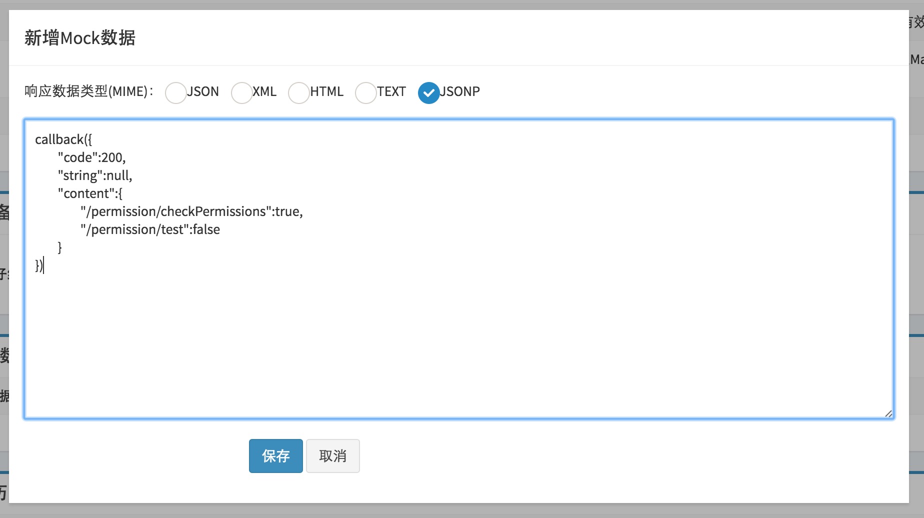
Task: Click the 取消 cancel button
Action: [x=333, y=456]
